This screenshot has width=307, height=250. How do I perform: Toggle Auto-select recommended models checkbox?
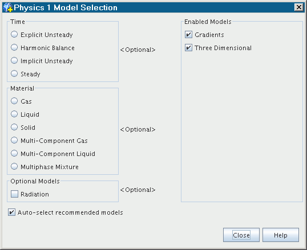[x=11, y=212]
